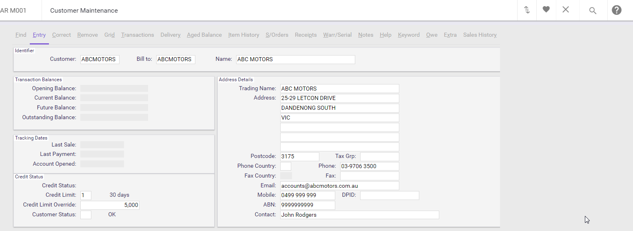633x231 pixels.
Task: Click address line 25-29 LETCON DRIVE
Action: click(340, 98)
